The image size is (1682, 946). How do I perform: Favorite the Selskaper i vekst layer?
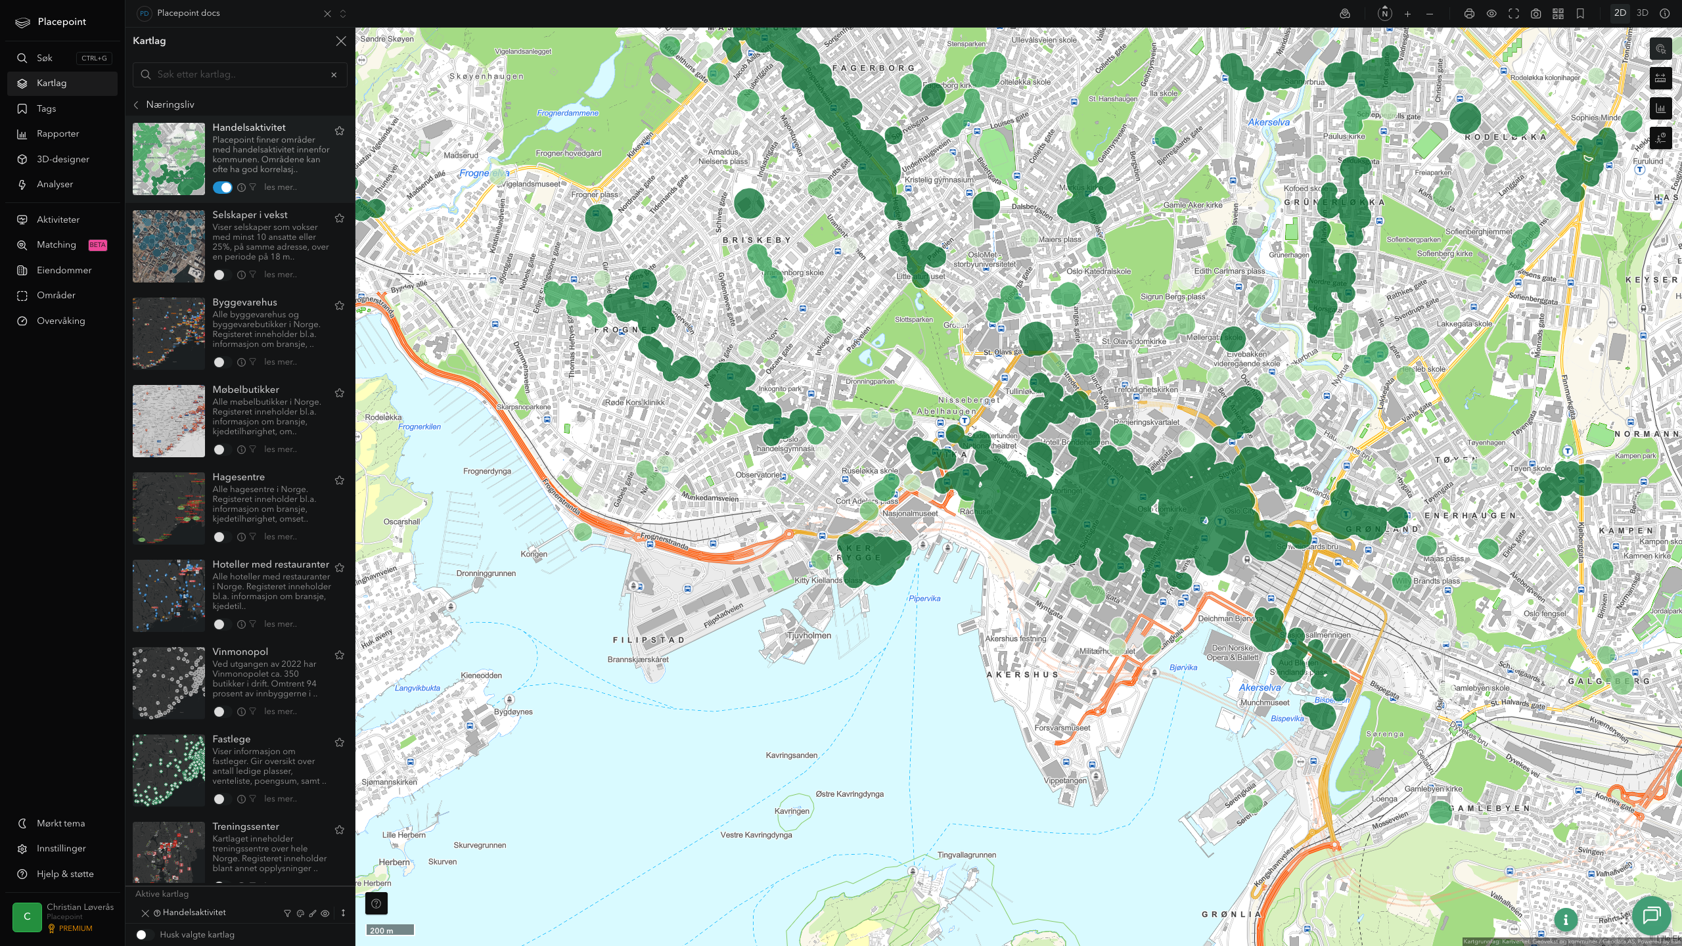pos(340,219)
